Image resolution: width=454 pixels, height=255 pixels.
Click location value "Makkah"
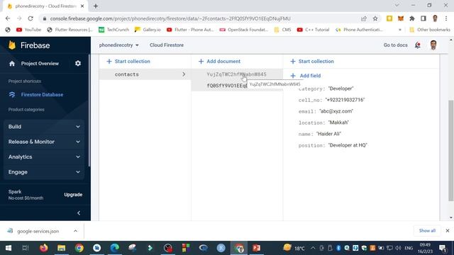point(338,123)
